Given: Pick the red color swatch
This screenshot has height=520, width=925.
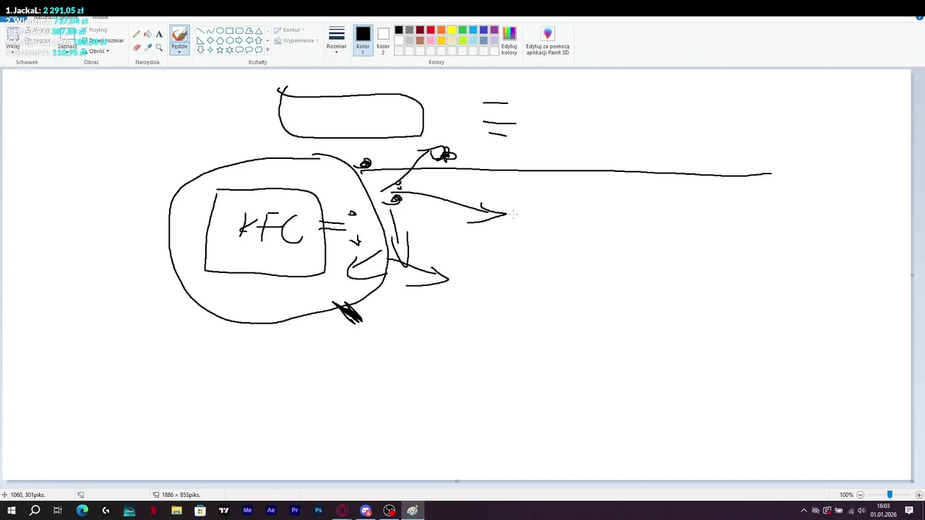Looking at the screenshot, I should click(x=431, y=30).
